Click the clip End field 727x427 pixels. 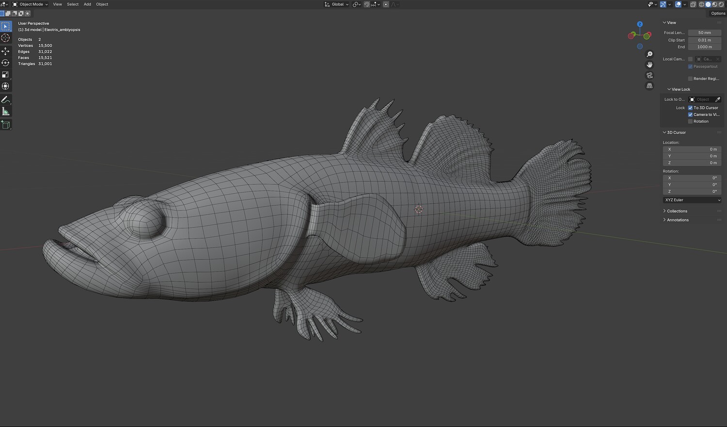click(705, 47)
